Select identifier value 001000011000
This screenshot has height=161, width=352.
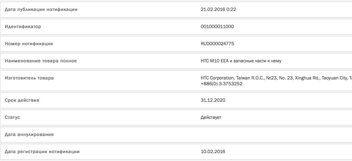(x=217, y=27)
